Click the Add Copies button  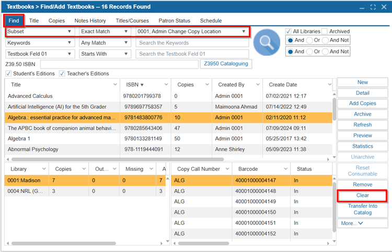pyautogui.click(x=362, y=103)
